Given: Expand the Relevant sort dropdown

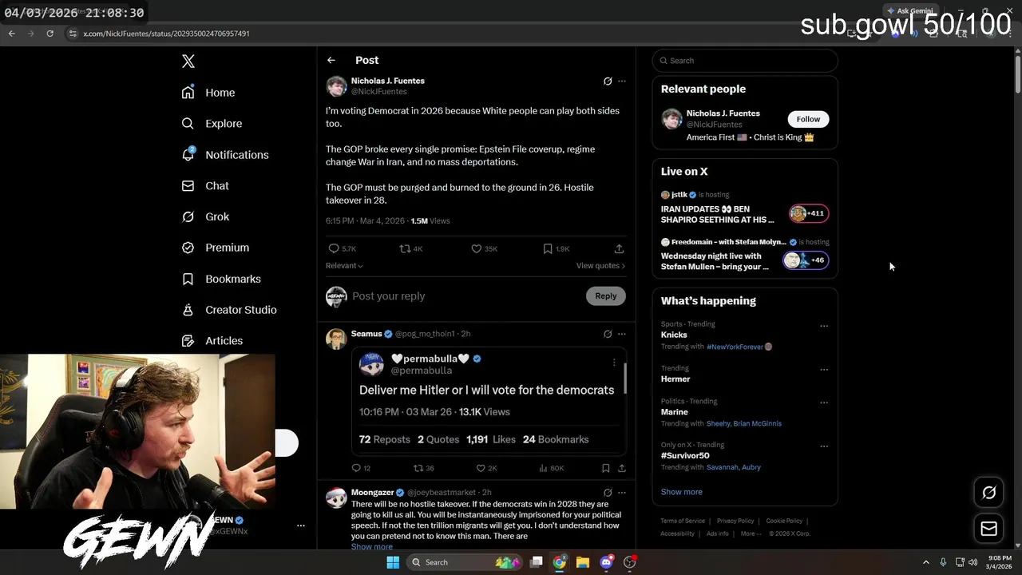Looking at the screenshot, I should 344,266.
